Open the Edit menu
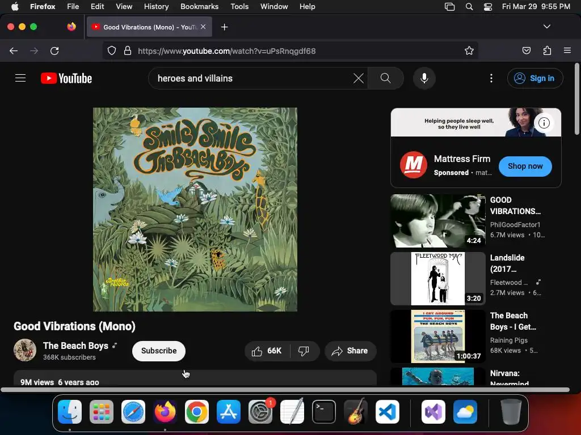The height and width of the screenshot is (435, 581). point(98,6)
